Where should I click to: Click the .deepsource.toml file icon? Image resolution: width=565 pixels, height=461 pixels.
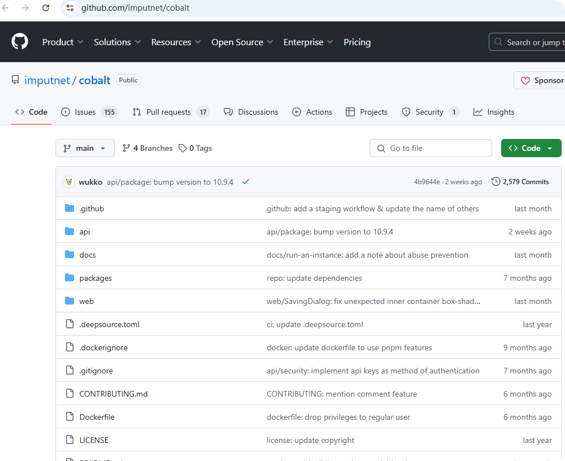[x=70, y=324]
